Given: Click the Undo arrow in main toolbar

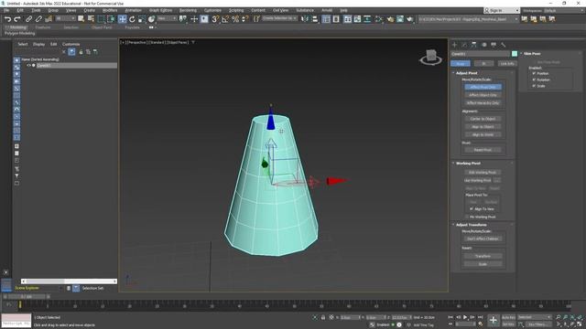Looking at the screenshot, I should (x=7, y=19).
